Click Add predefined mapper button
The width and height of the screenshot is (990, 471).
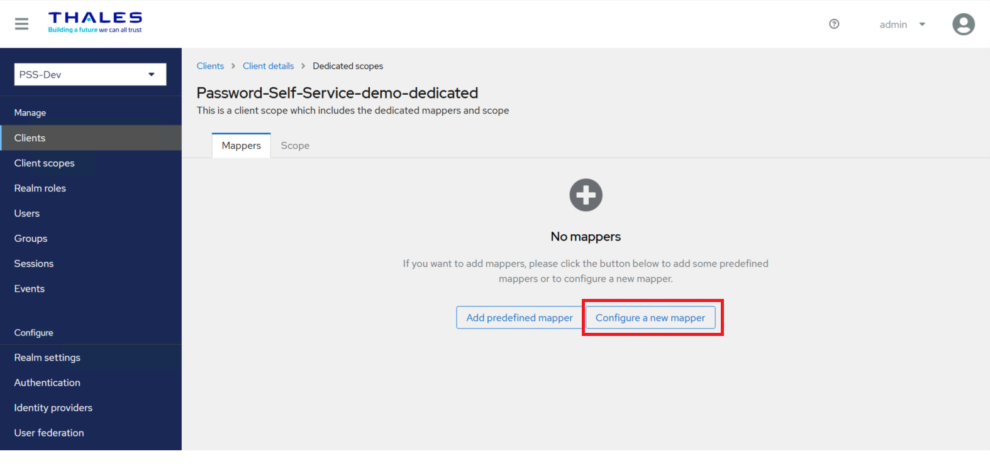click(519, 318)
